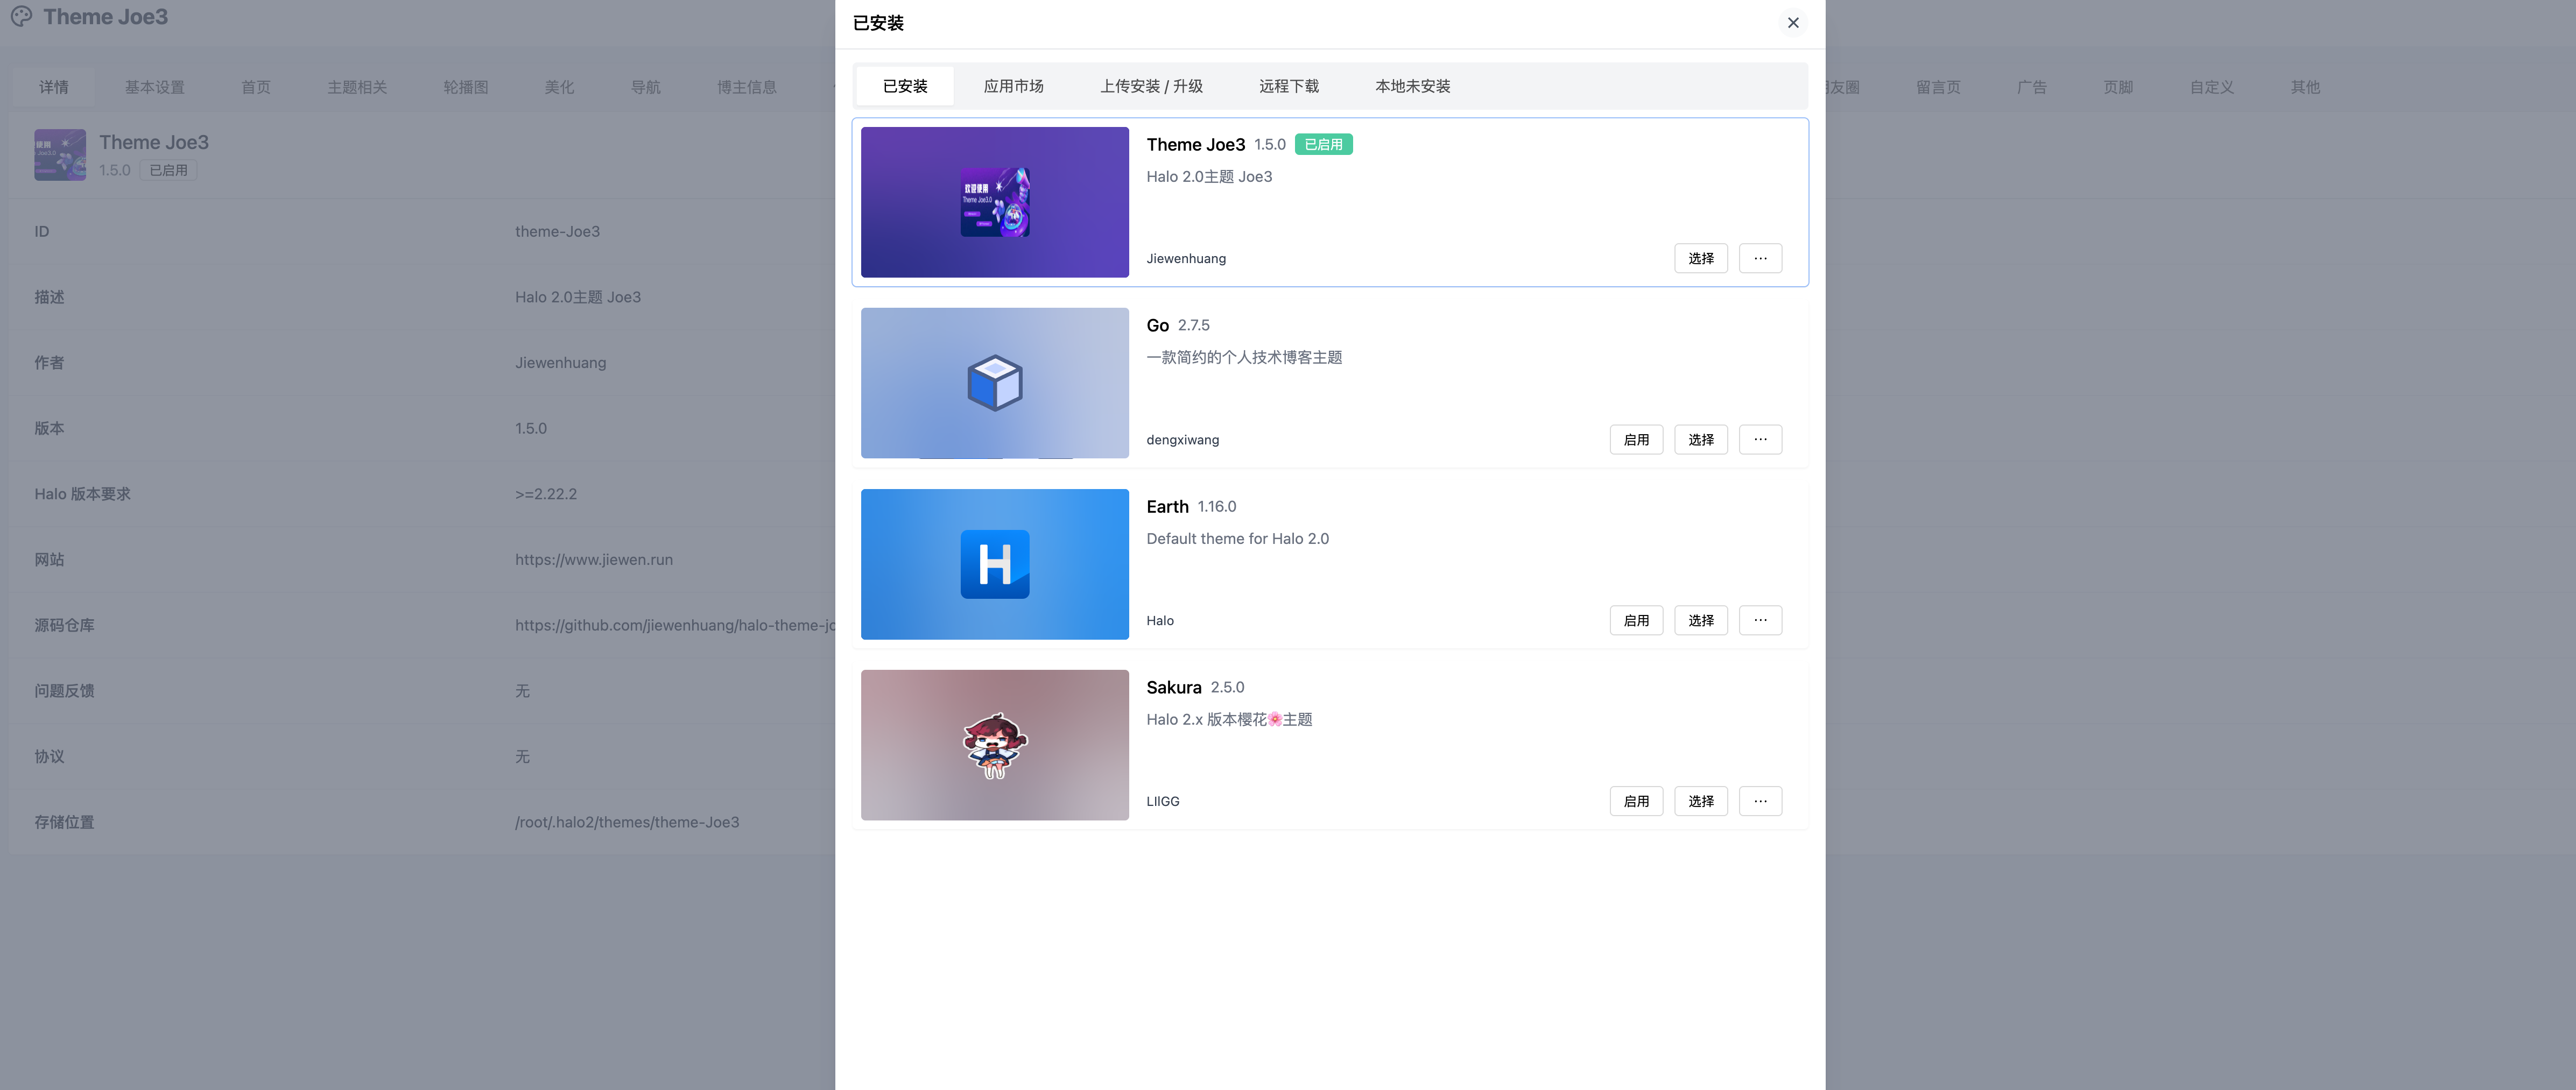
Task: Click 选择 for Earth theme
Action: point(1701,620)
